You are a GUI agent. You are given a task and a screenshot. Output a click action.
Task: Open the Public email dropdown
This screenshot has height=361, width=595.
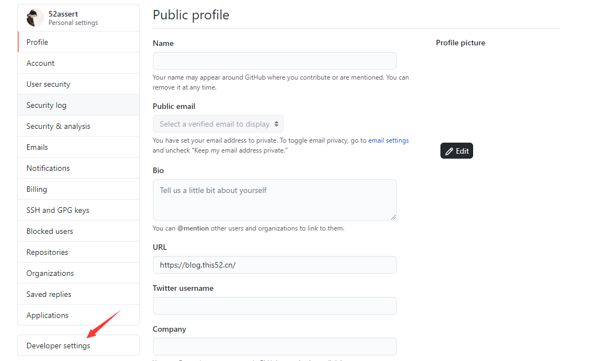coord(218,124)
